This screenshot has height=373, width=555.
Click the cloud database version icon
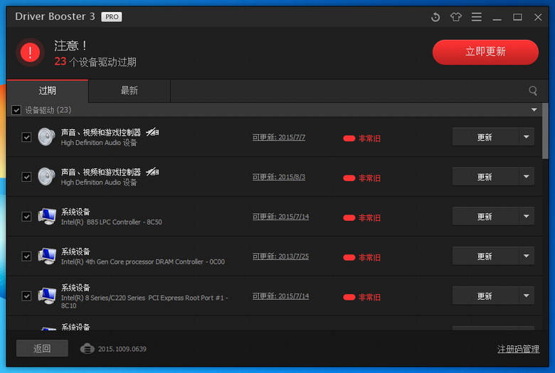pyautogui.click(x=88, y=349)
